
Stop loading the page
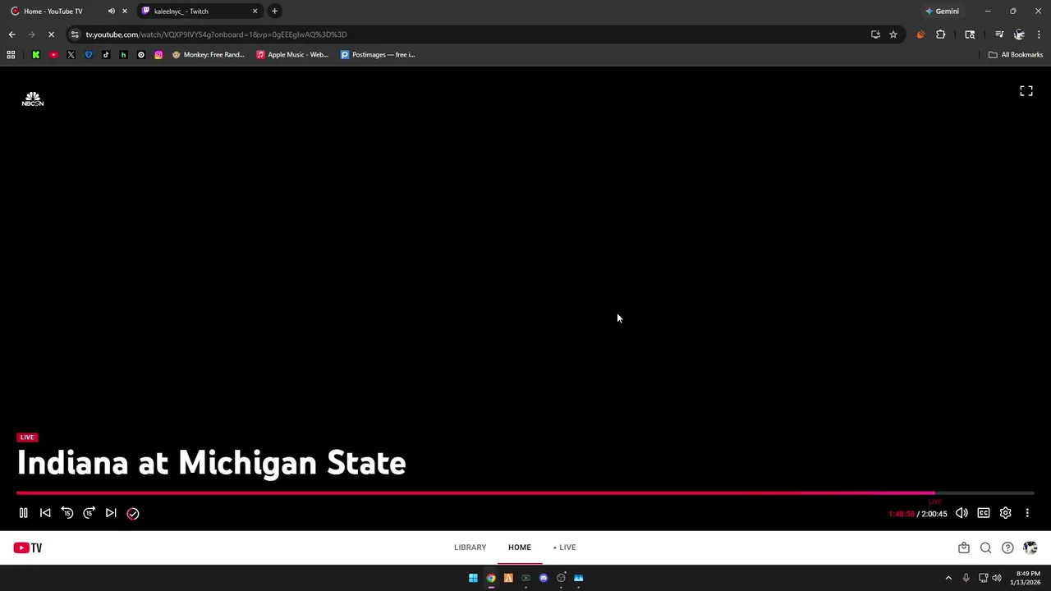pos(51,34)
